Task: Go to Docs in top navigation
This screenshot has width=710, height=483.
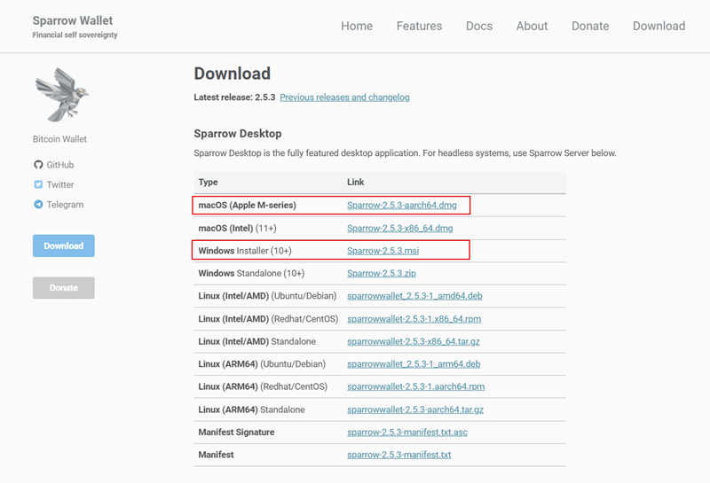Action: coord(479,27)
